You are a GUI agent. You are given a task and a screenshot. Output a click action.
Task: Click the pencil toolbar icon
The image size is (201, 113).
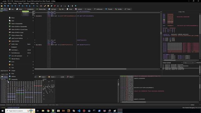pos(45,6)
